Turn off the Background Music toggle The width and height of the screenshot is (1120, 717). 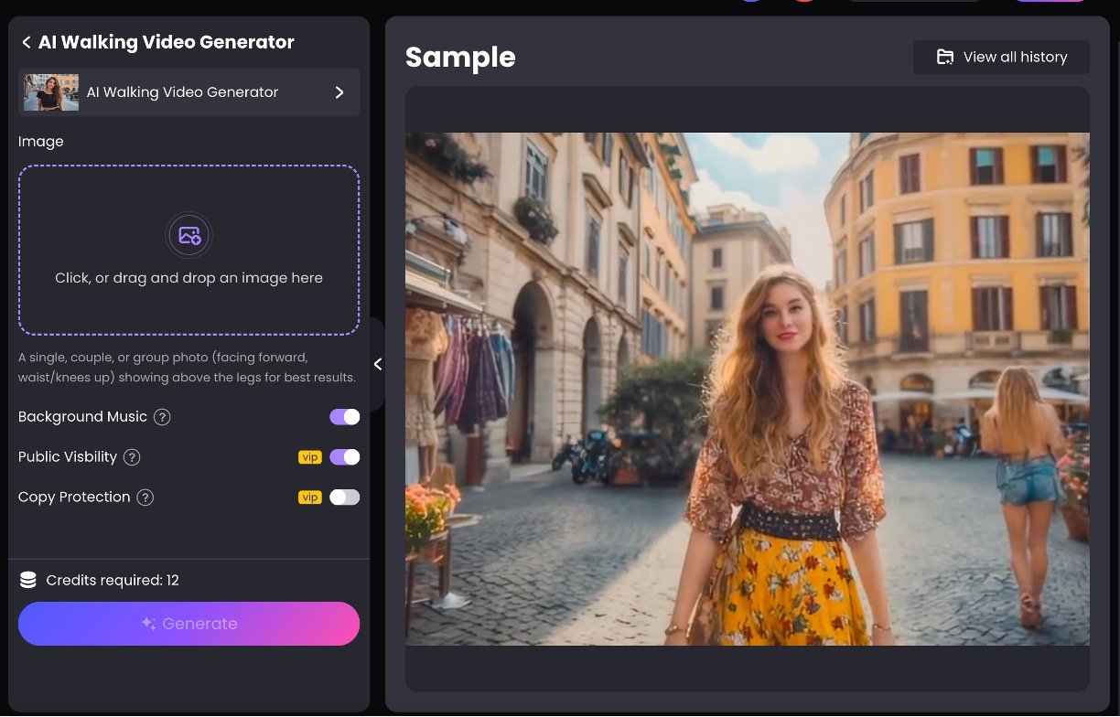tap(345, 417)
